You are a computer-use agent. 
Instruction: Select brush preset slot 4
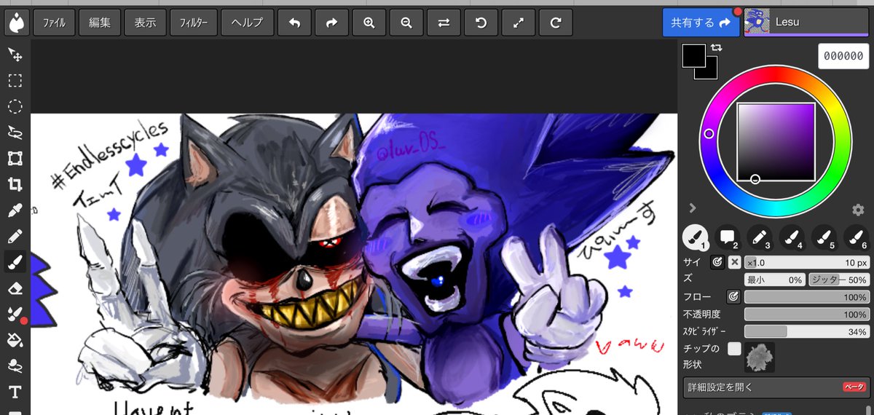792,237
